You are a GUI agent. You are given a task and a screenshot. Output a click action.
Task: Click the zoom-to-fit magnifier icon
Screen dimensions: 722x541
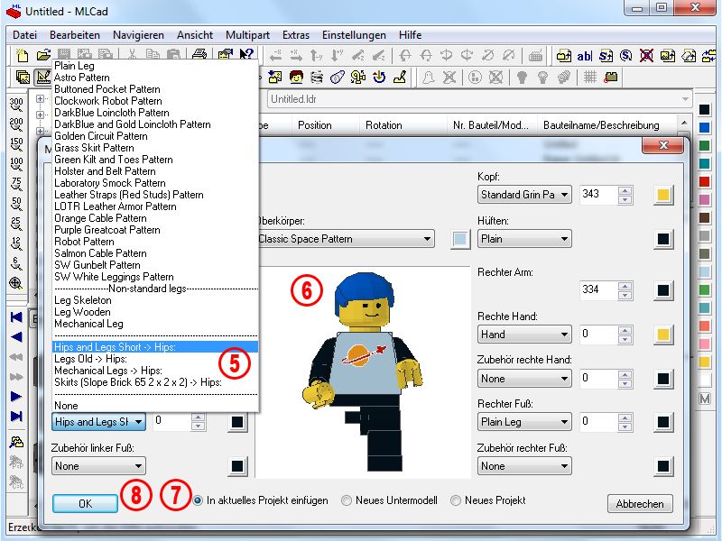(x=16, y=283)
